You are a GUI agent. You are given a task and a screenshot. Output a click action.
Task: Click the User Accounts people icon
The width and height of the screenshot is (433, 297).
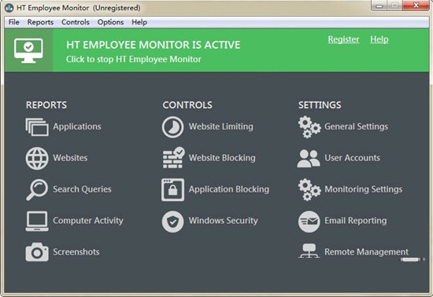tap(309, 159)
